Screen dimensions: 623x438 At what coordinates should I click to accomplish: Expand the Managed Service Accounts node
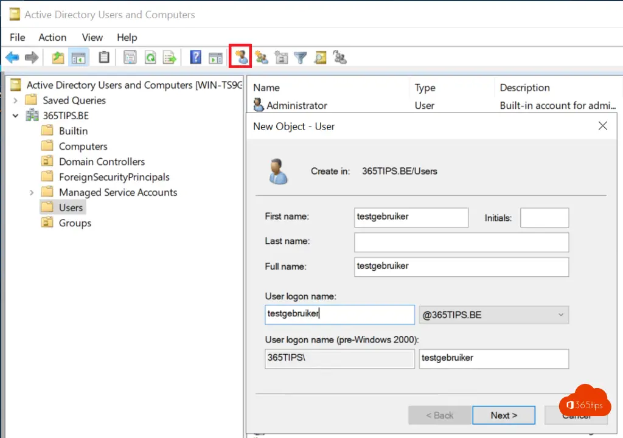pyautogui.click(x=32, y=192)
